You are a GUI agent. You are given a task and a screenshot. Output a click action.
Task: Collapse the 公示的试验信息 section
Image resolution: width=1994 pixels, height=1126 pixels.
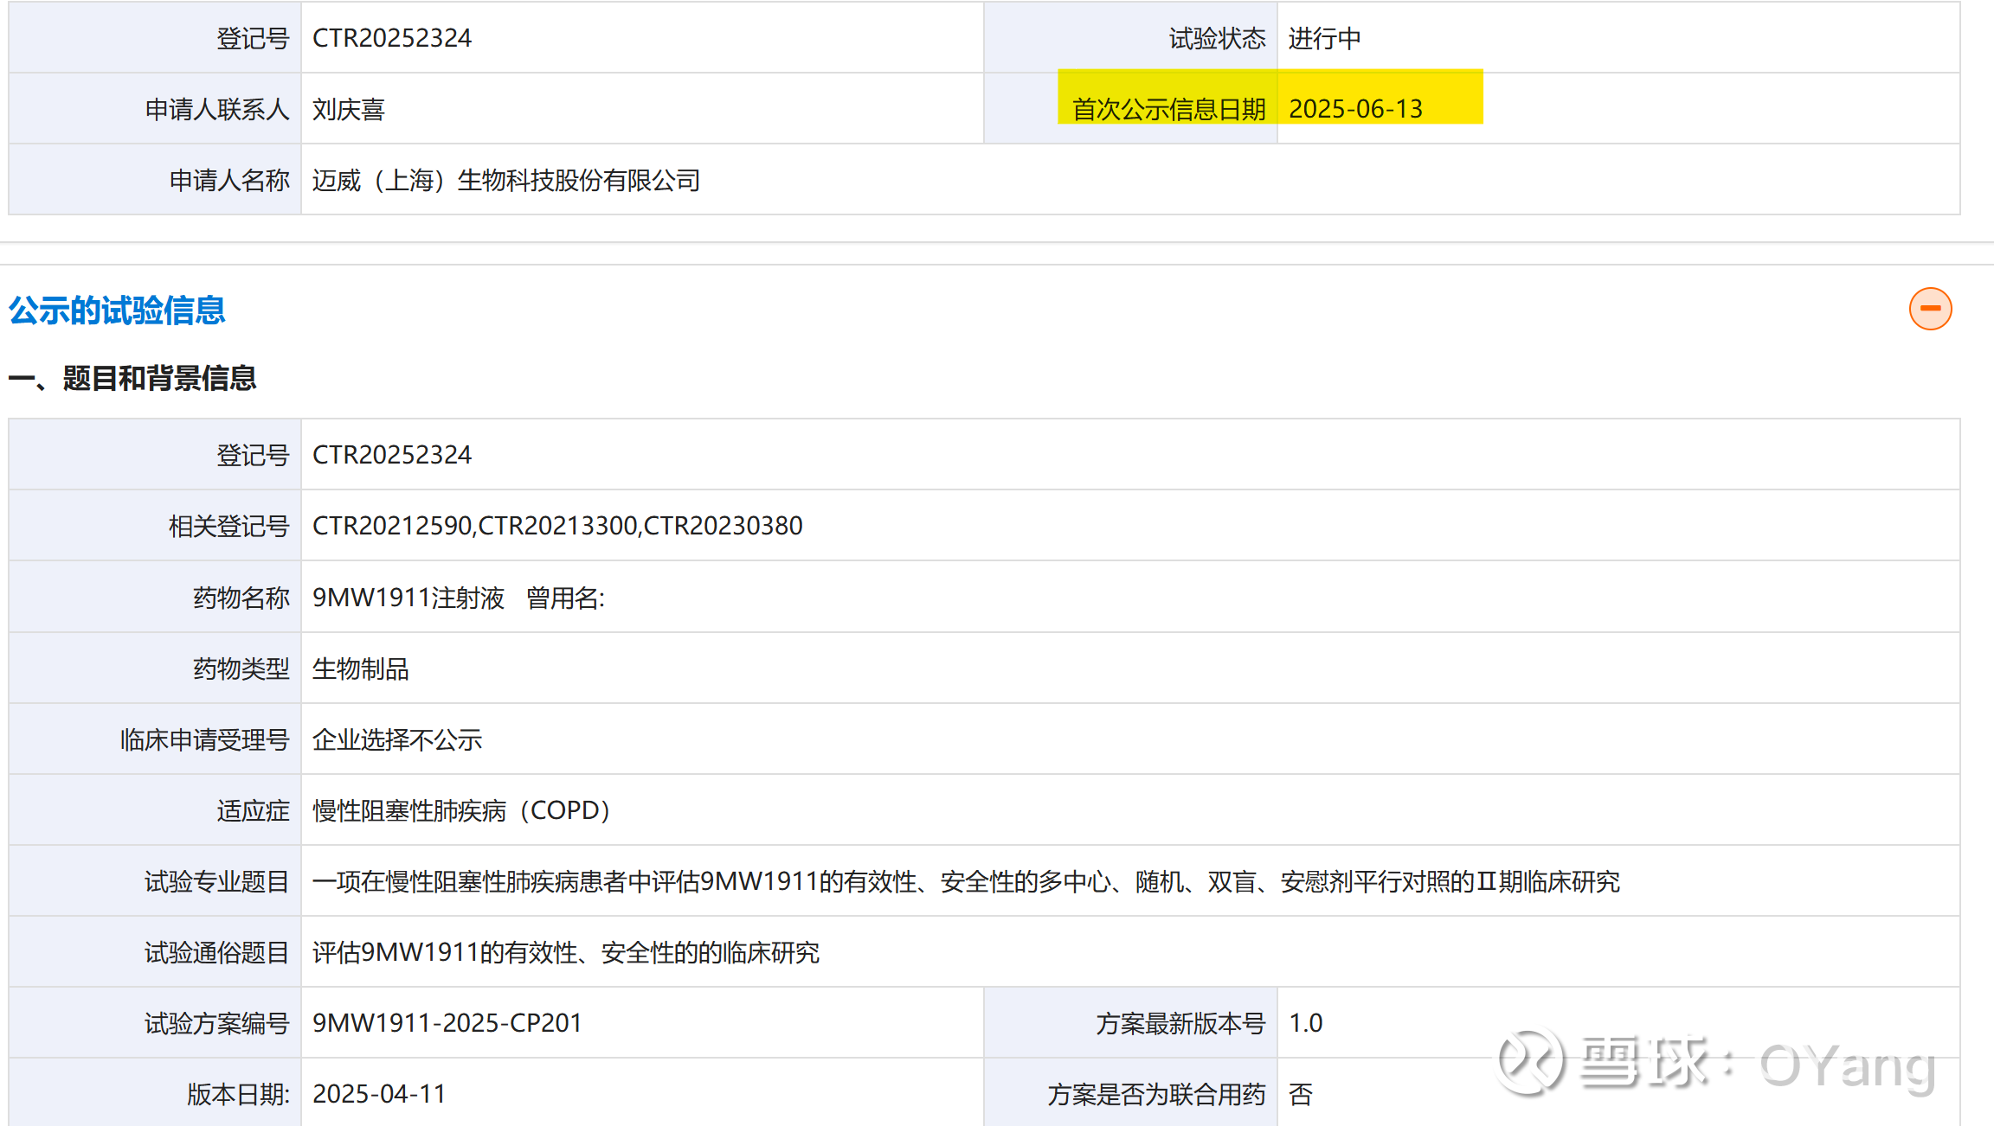click(x=1930, y=309)
